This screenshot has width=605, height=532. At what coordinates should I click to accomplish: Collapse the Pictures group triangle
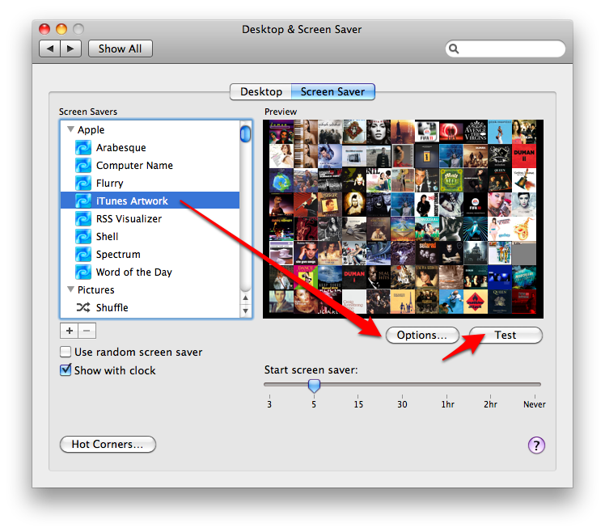(x=70, y=289)
